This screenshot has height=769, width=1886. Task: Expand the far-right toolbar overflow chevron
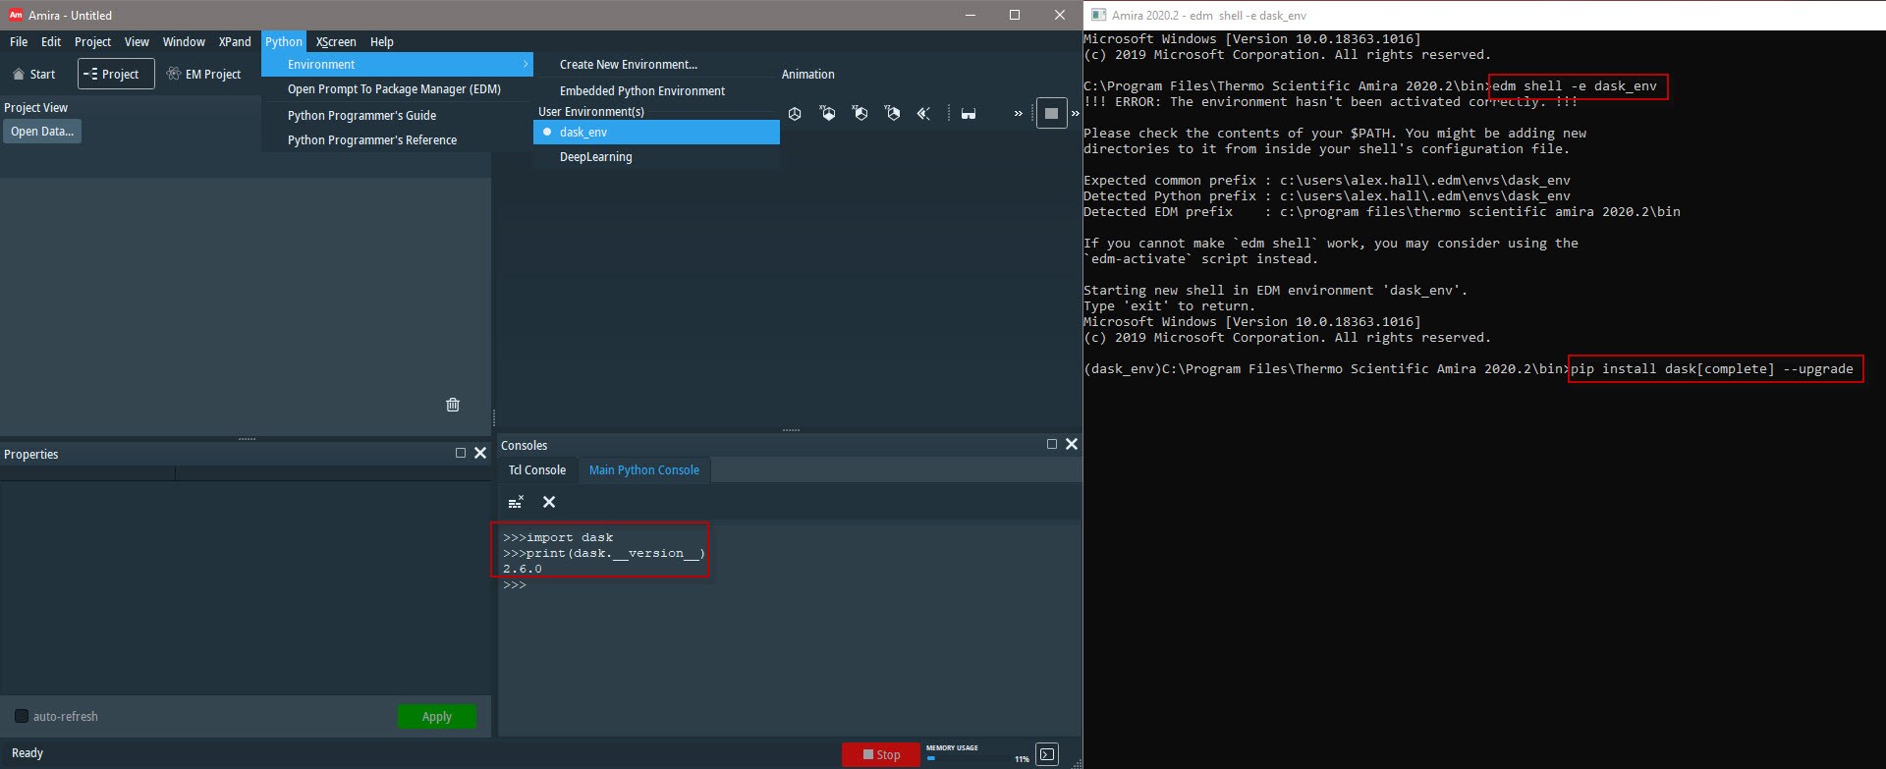point(1075,114)
